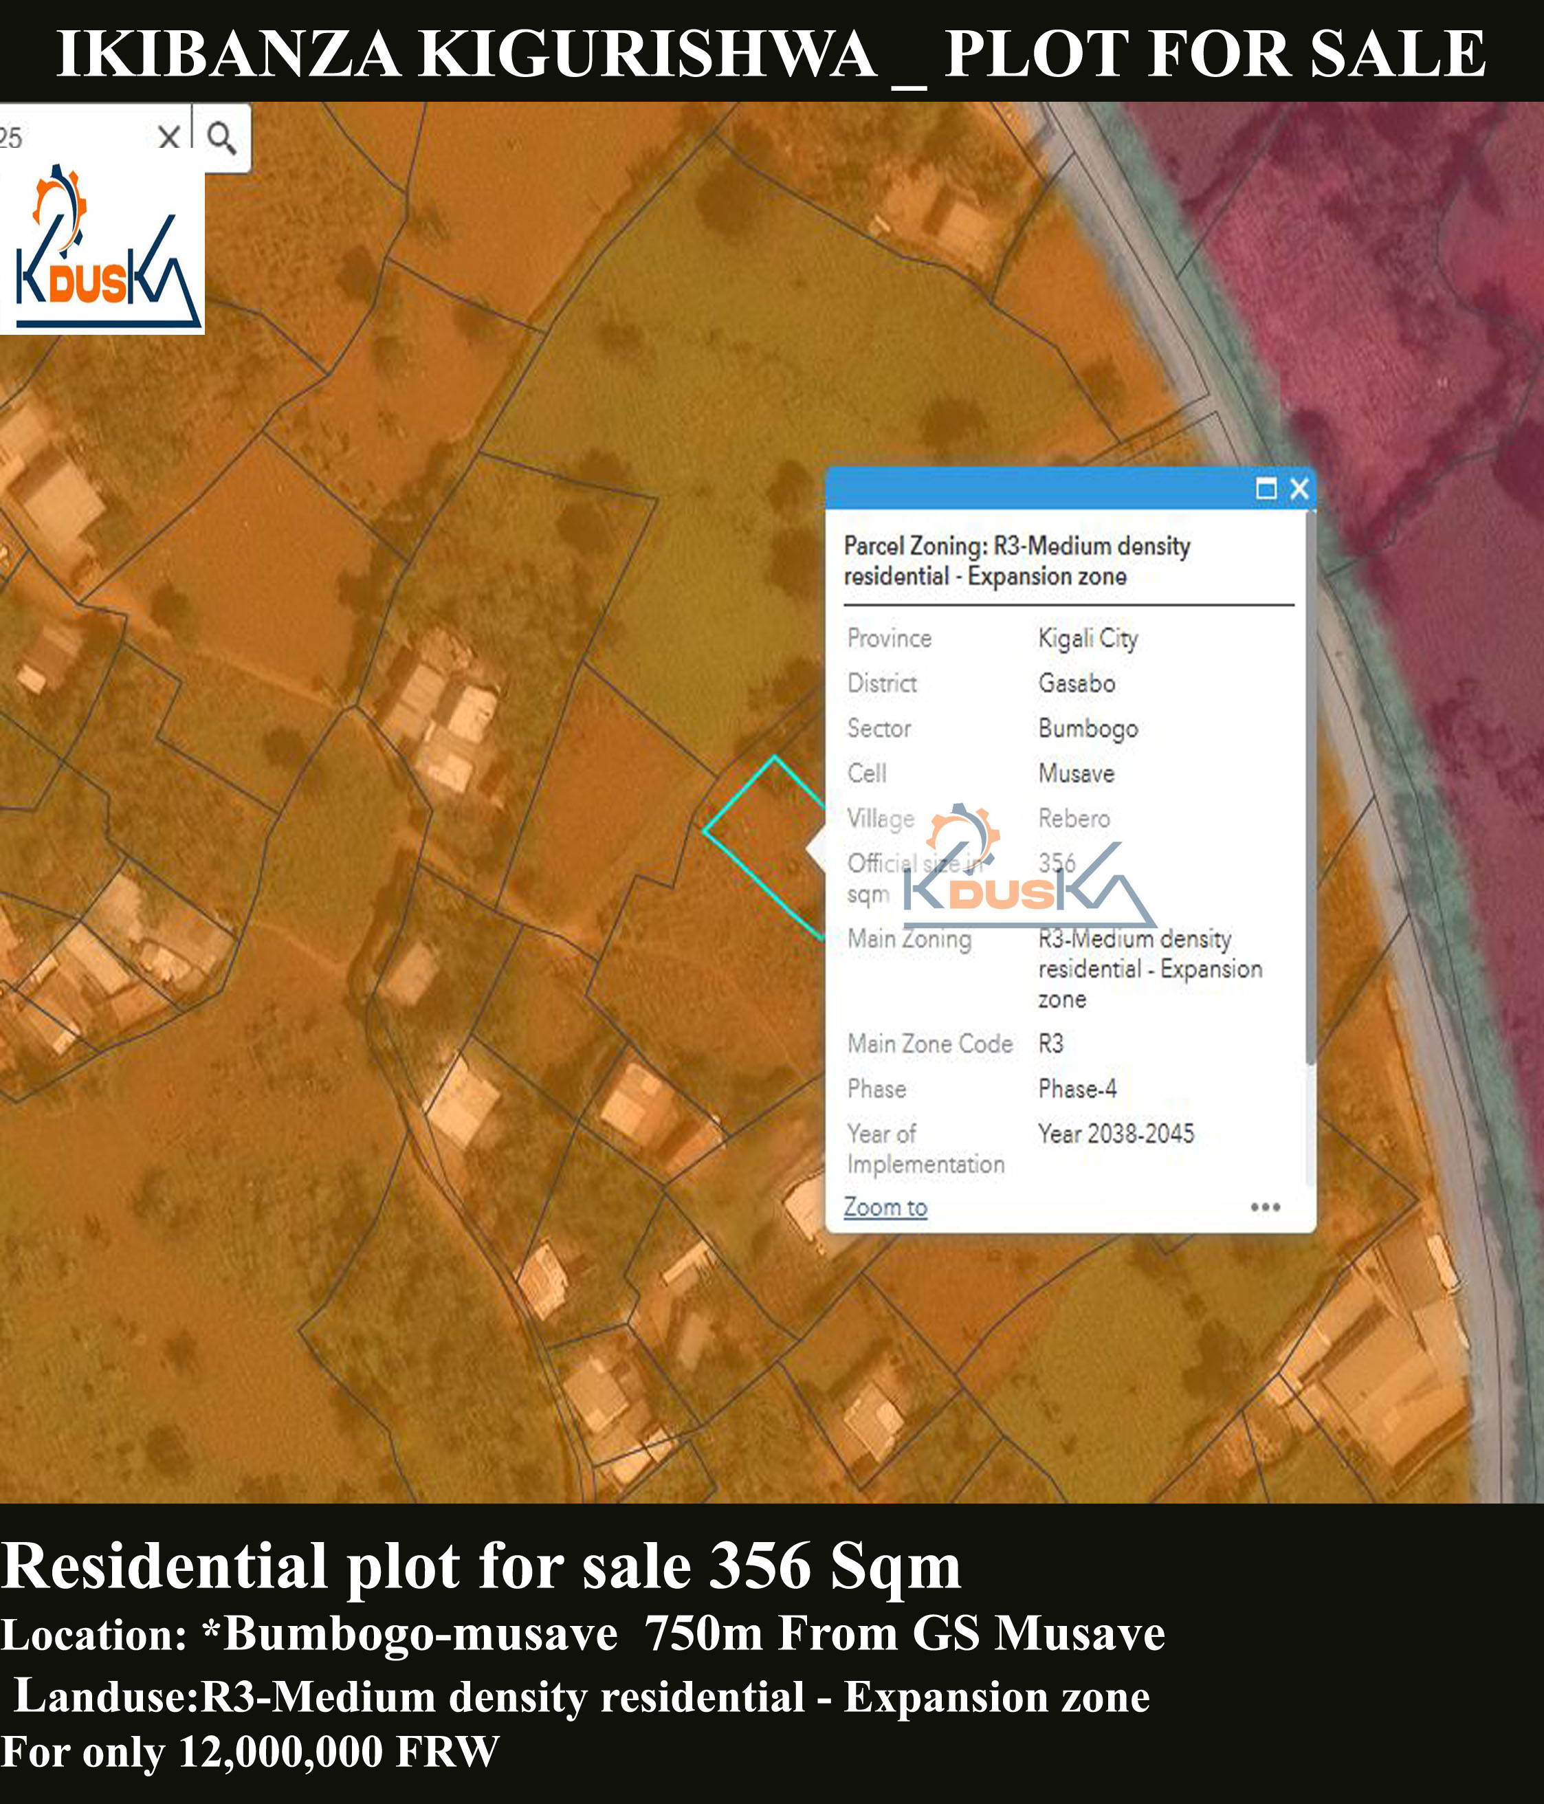Click the Landuse R3-Medium density line
The height and width of the screenshot is (1804, 1544).
click(582, 1696)
